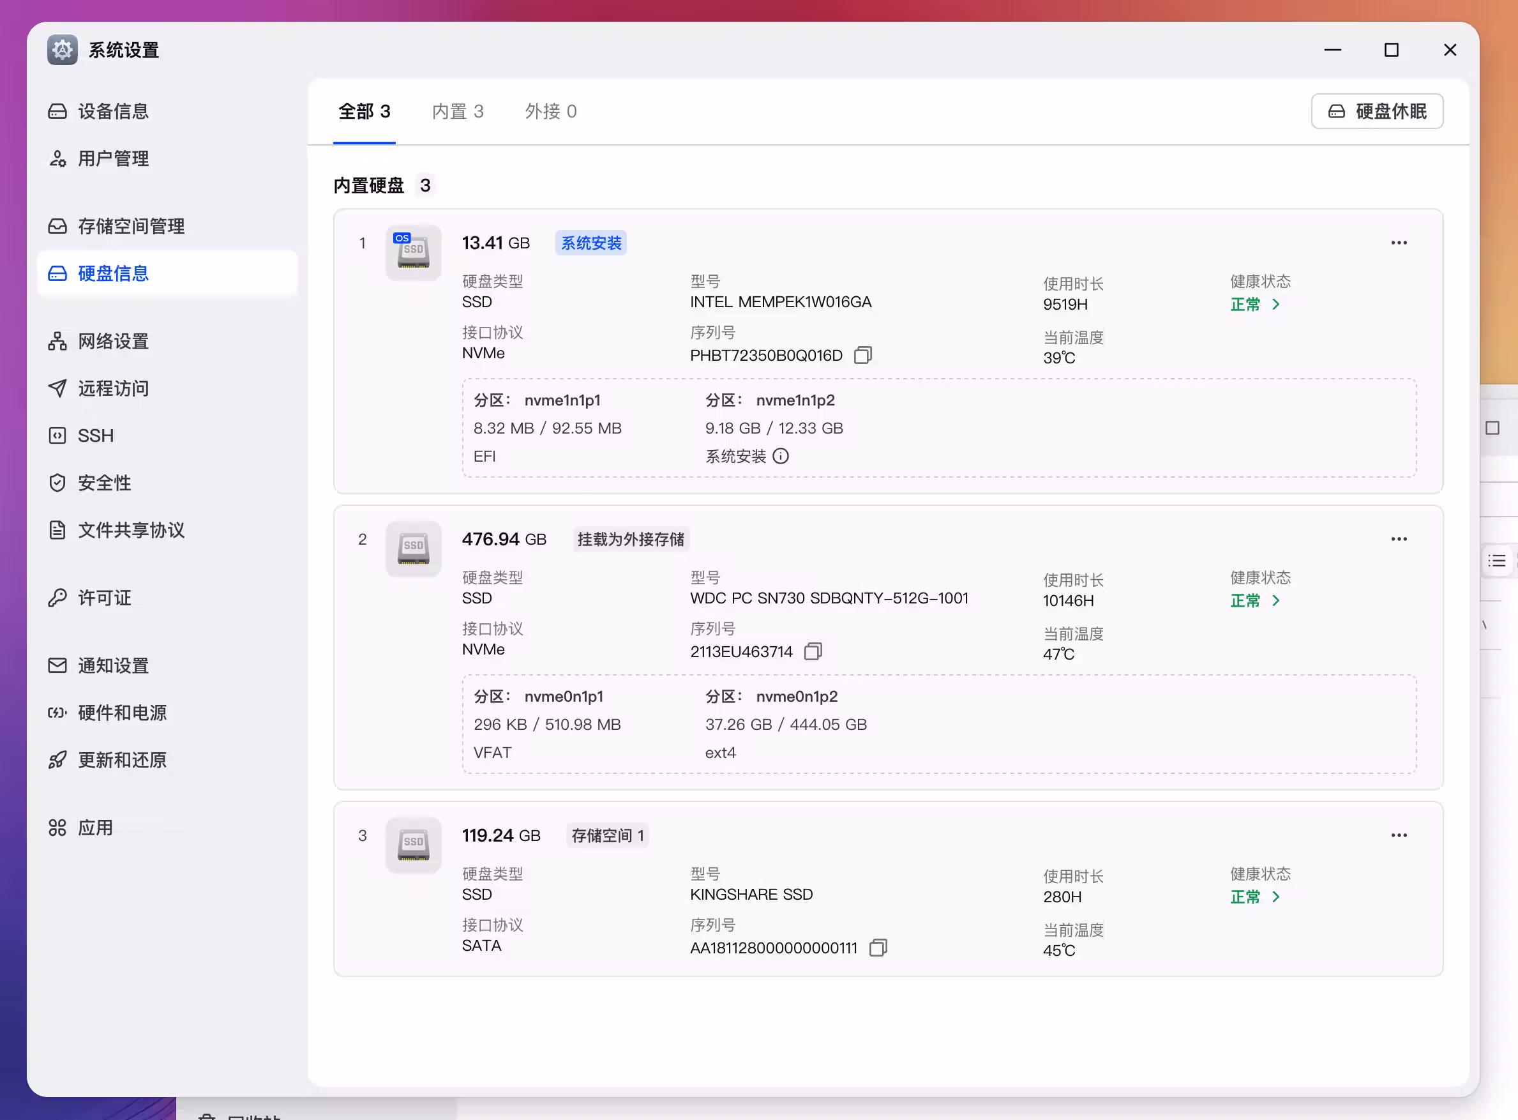Go to SSH settings
Image resolution: width=1518 pixels, height=1120 pixels.
coord(96,435)
